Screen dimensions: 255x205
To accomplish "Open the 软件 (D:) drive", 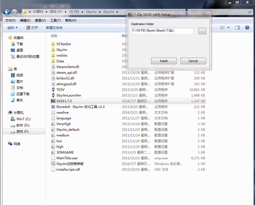I will click(23, 125).
